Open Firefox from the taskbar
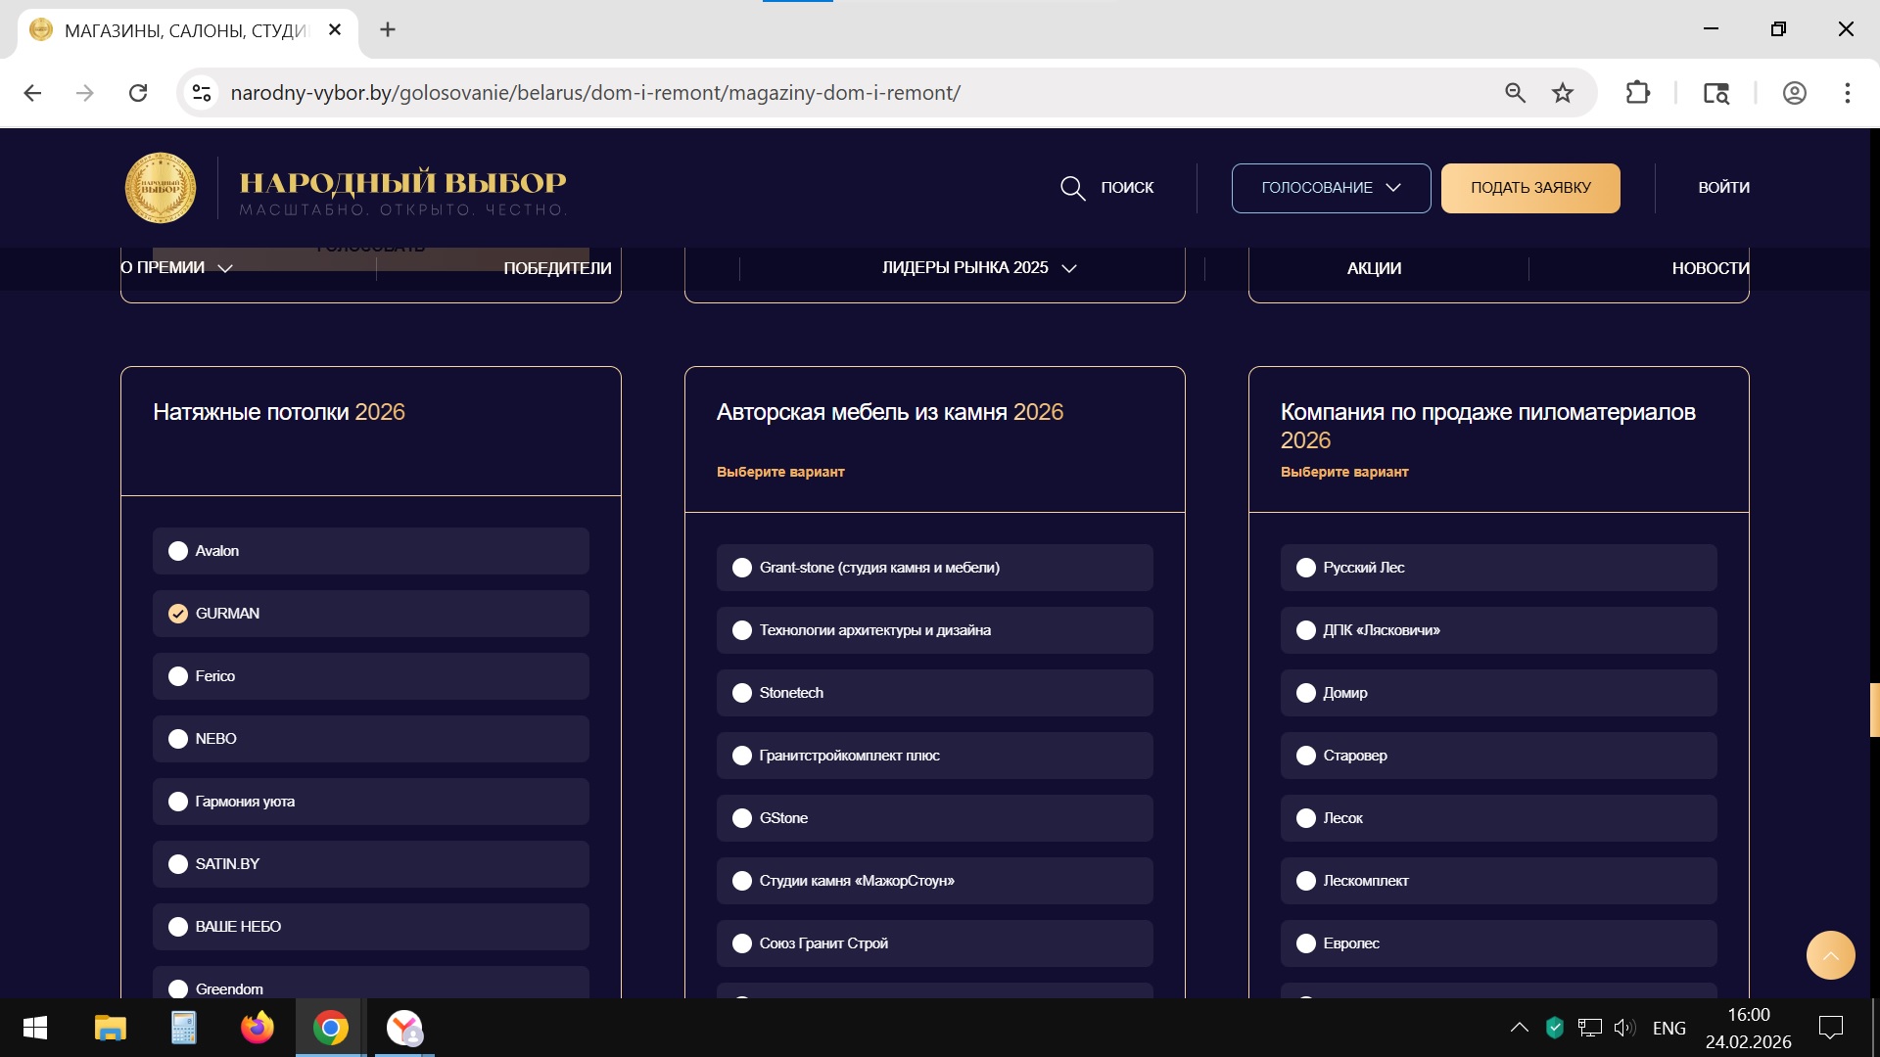1880x1057 pixels. 257,1028
